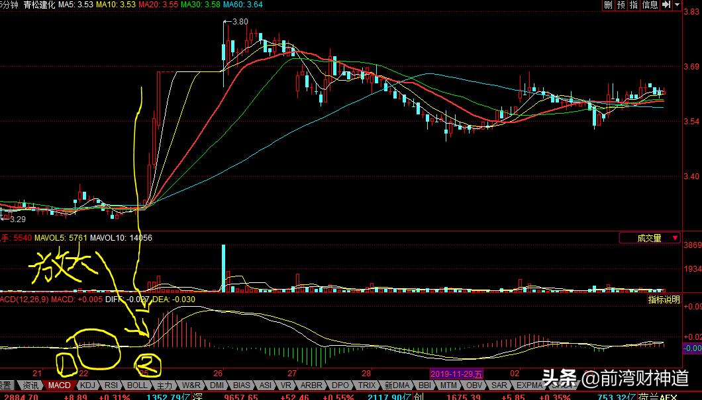The height and width of the screenshot is (400, 702).
Task: Click the 3.29 low price label
Action: (18, 219)
